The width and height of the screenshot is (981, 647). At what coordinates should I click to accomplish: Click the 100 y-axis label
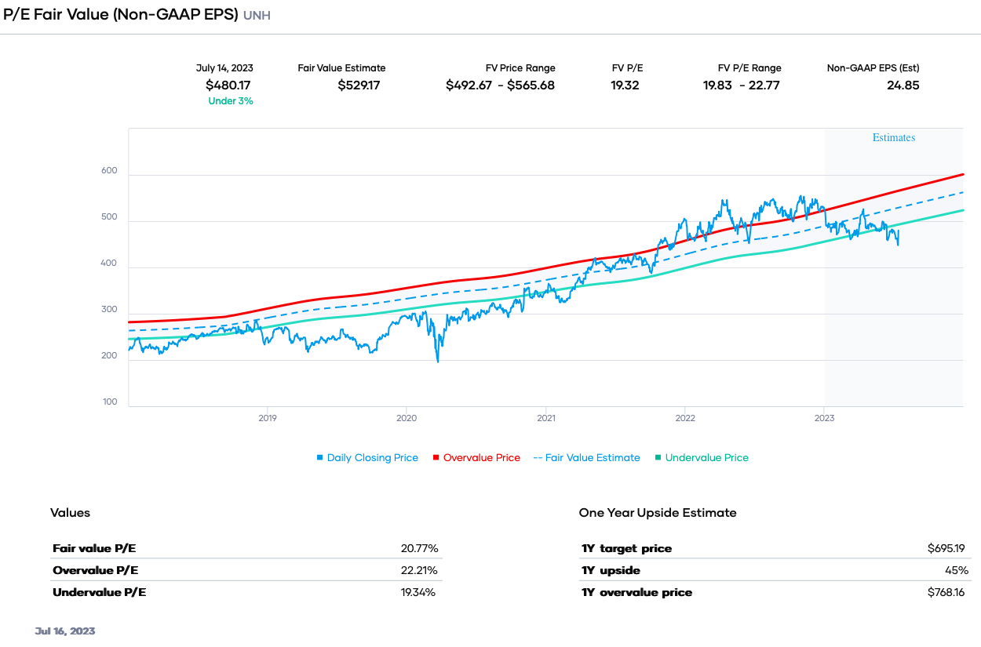(x=109, y=402)
